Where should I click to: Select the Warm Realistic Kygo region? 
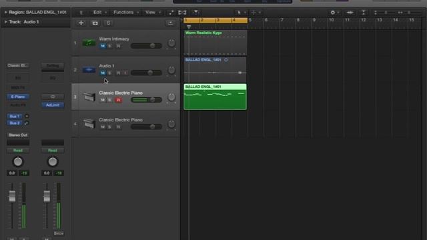click(216, 43)
